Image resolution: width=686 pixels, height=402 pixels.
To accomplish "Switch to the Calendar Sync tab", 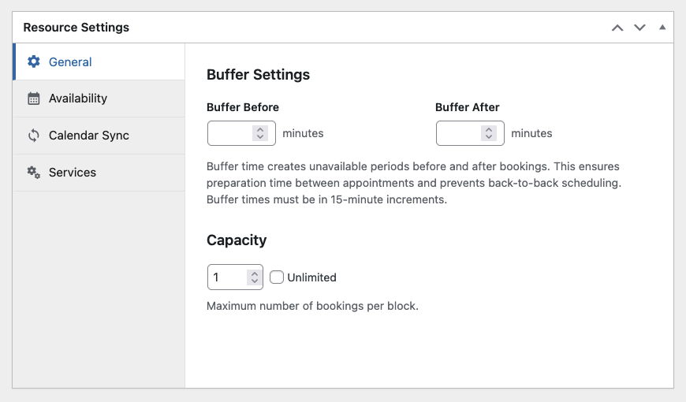I will (99, 136).
